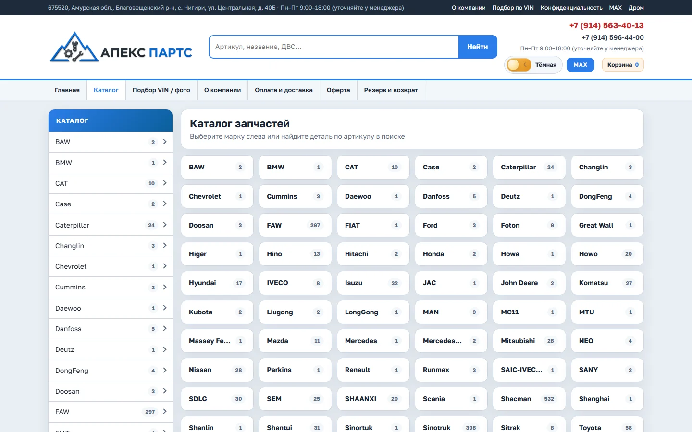This screenshot has width=692, height=432.
Task: Select the Hyundai brand card
Action: (x=217, y=283)
